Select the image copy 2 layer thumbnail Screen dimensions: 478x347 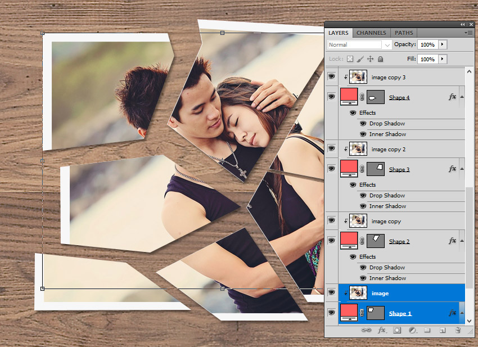[x=358, y=149]
